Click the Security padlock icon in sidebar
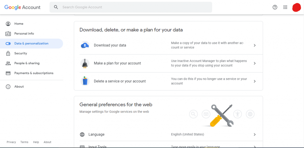The width and height of the screenshot is (304, 148). 8,53
